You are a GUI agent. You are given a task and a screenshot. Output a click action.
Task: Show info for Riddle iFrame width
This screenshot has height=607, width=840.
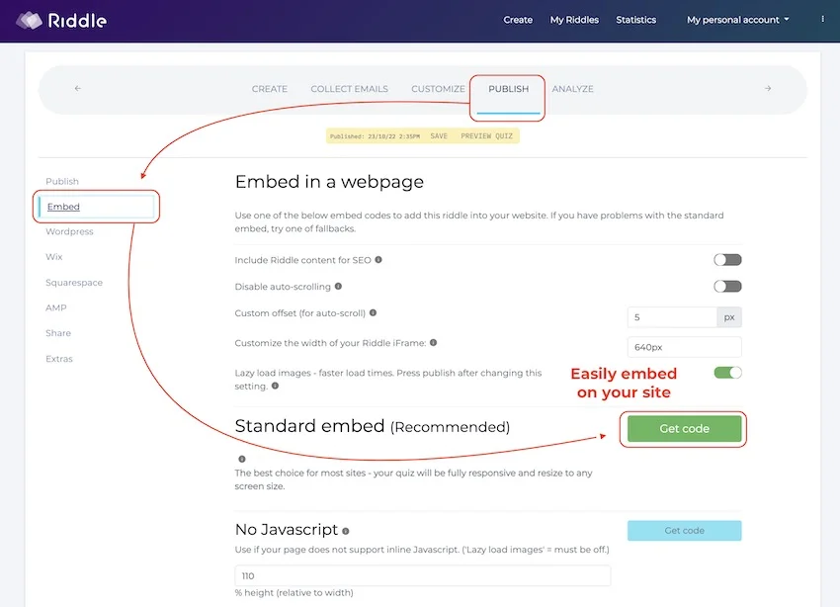(434, 343)
